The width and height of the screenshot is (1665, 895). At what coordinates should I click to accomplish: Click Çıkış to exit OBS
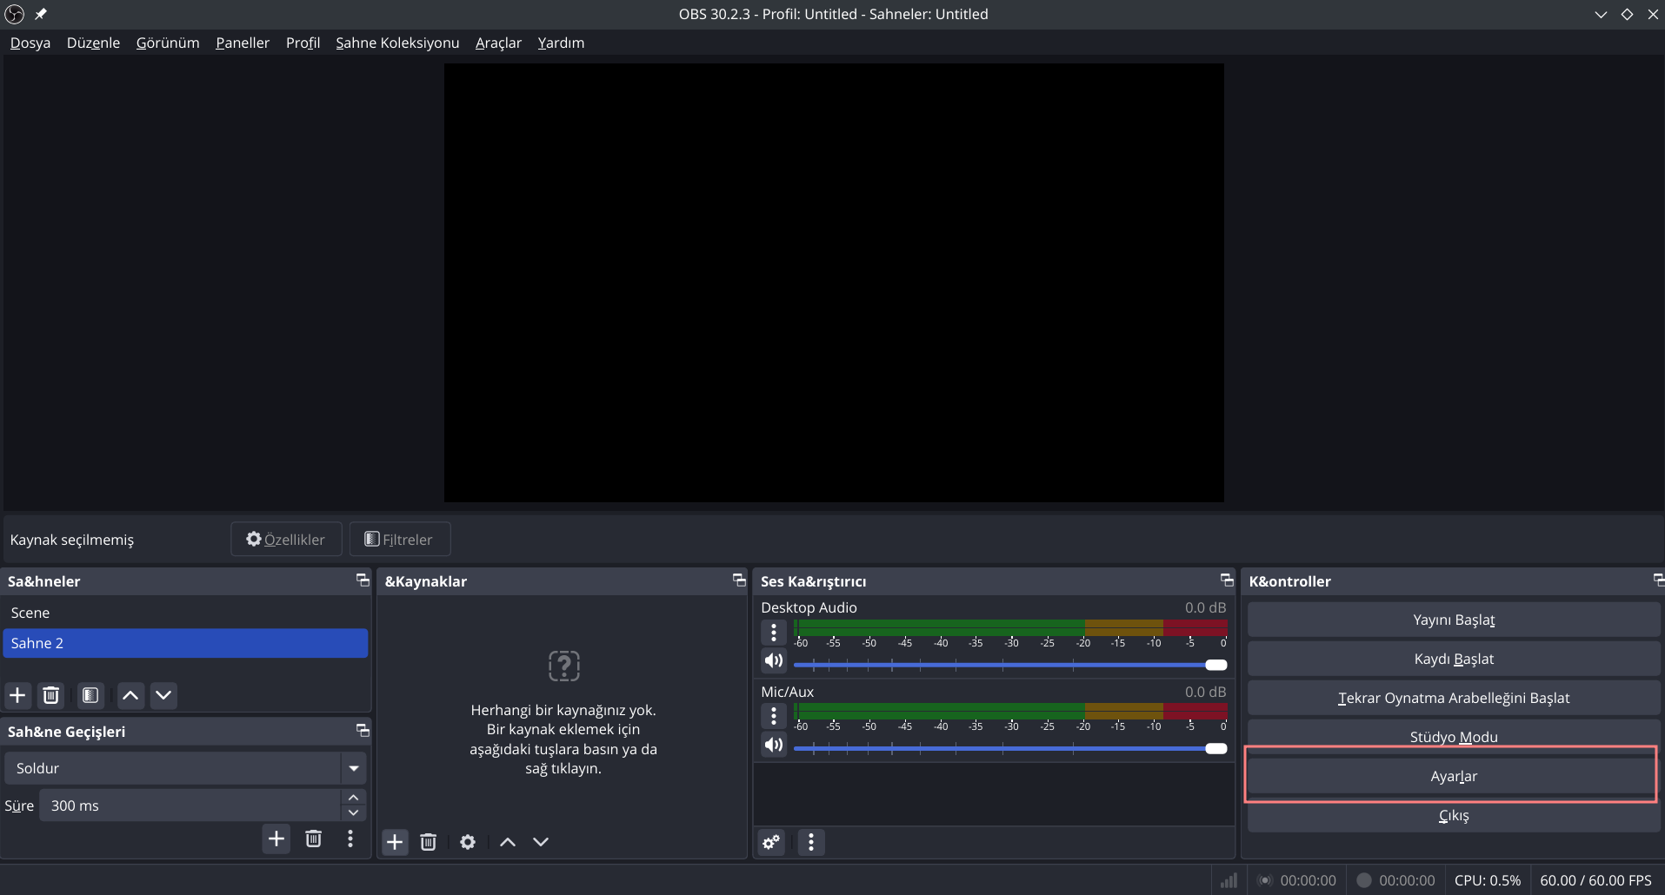point(1454,815)
